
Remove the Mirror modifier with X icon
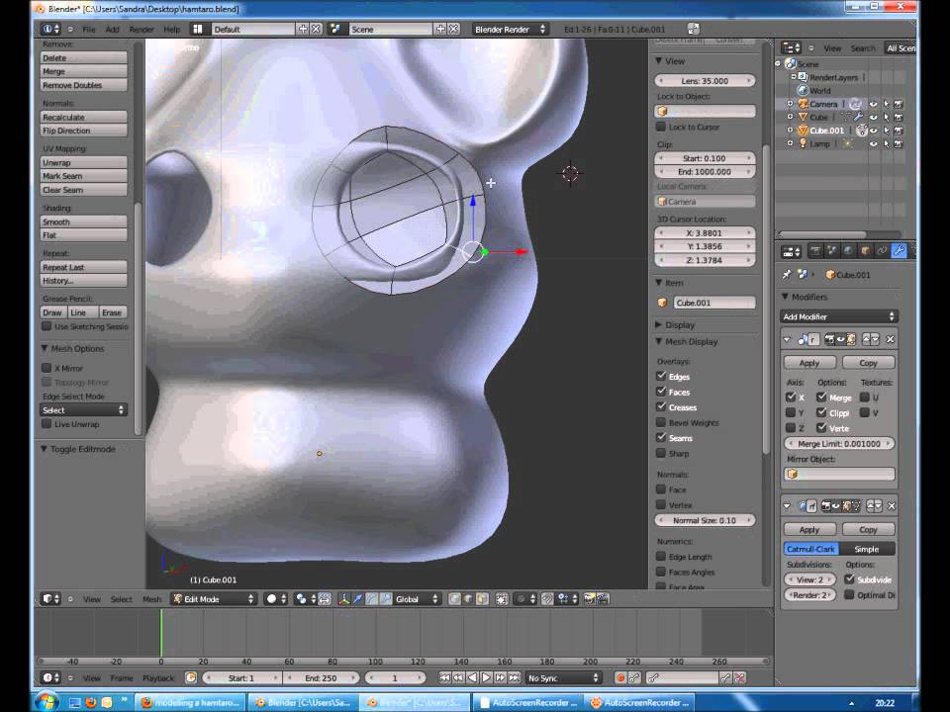pyautogui.click(x=890, y=339)
